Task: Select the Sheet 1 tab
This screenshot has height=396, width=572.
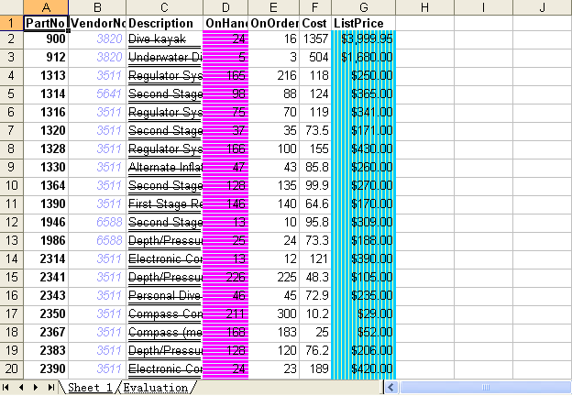Action: click(x=89, y=388)
